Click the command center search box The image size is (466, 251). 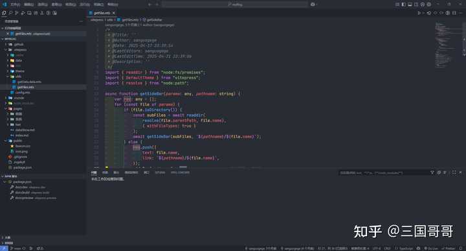click(235, 4)
